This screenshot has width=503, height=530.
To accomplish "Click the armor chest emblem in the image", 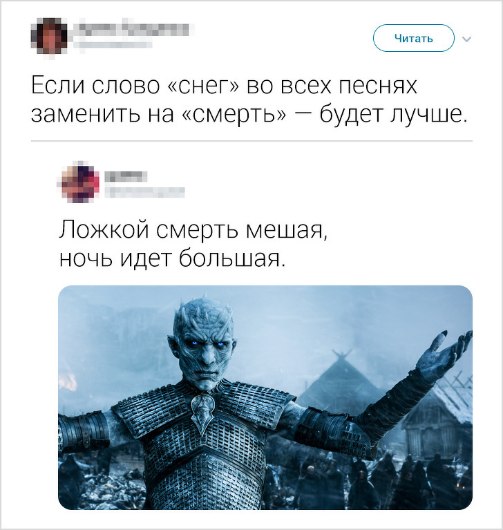I will (x=203, y=414).
